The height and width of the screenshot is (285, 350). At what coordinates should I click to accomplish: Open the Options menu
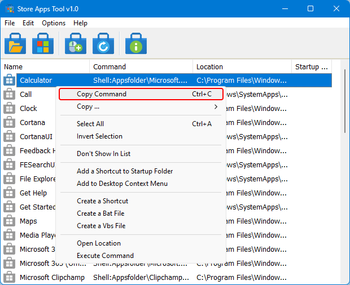[x=54, y=23]
